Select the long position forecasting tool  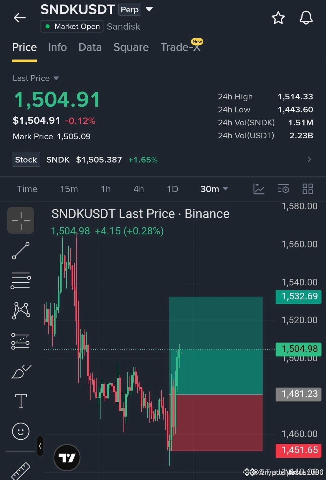(20, 341)
